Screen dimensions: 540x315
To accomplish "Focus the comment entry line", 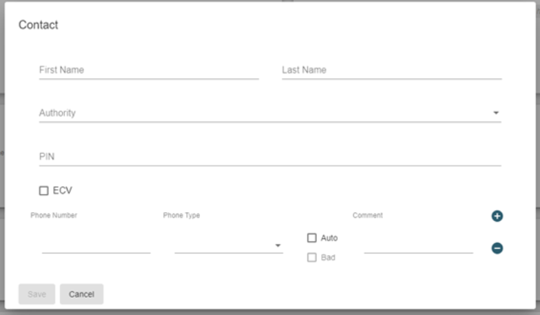I will pos(418,246).
